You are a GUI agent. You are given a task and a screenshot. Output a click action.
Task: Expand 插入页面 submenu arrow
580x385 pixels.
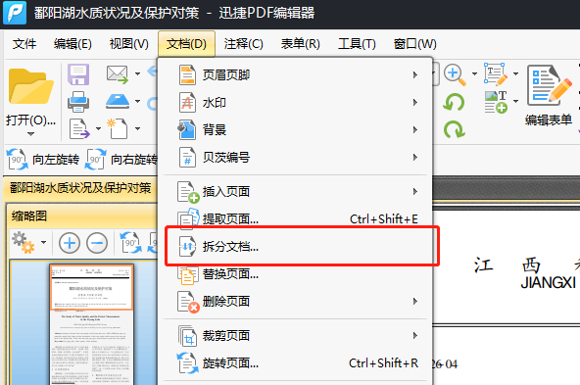pyautogui.click(x=415, y=192)
